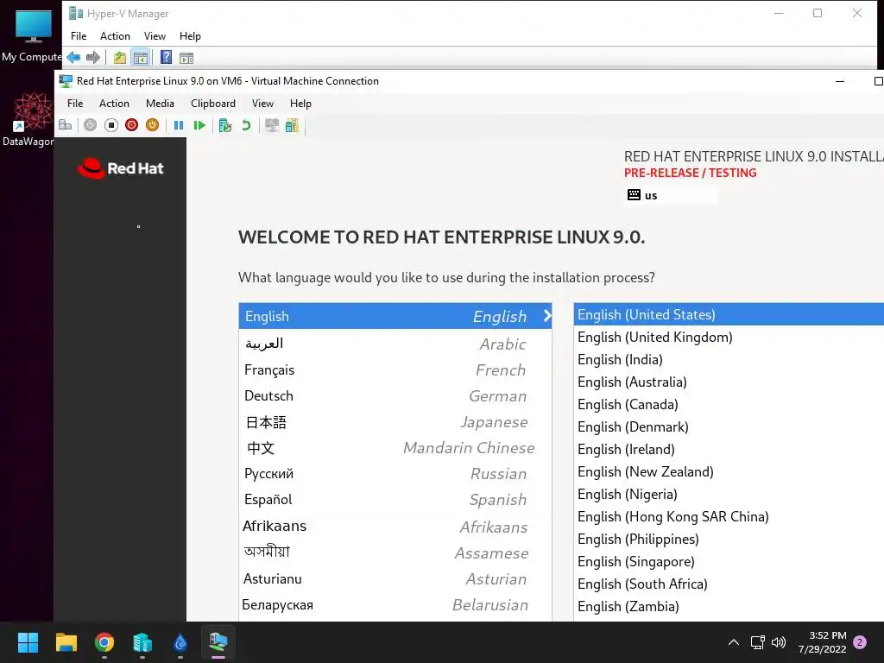Select English in the language list
This screenshot has height=663, width=884.
tap(395, 316)
